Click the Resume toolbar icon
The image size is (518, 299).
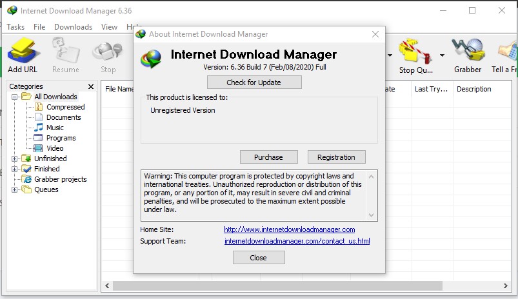(x=65, y=50)
